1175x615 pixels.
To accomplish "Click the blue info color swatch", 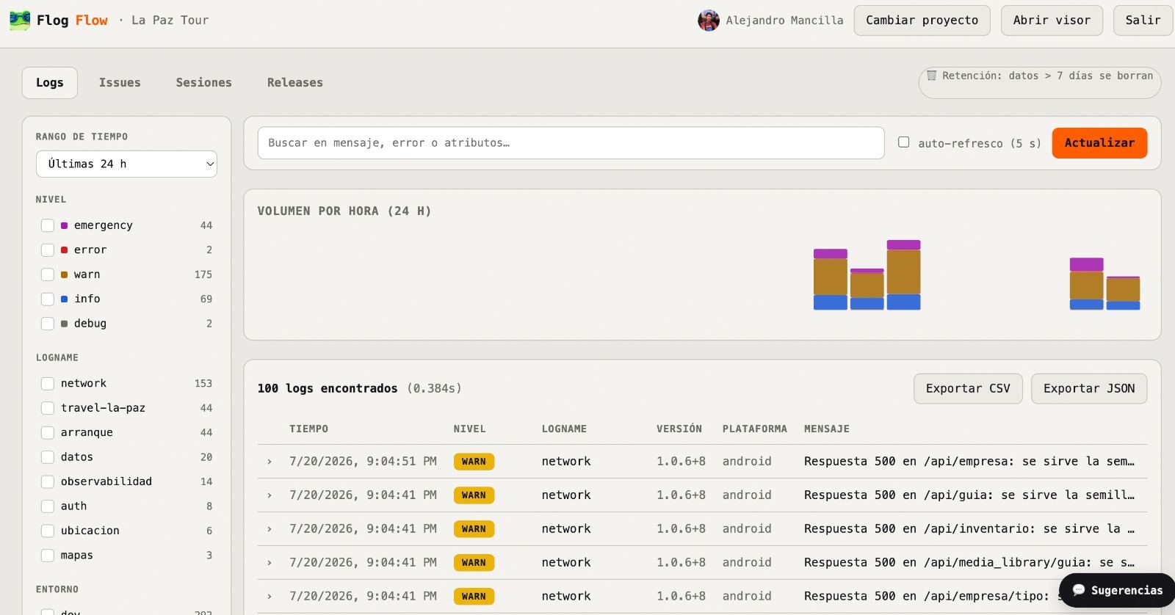I will (64, 299).
